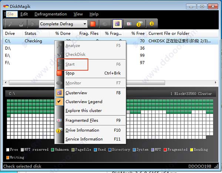Click the red Fragmented legend swatch
Screen dimensions: 222x173
pos(165,150)
